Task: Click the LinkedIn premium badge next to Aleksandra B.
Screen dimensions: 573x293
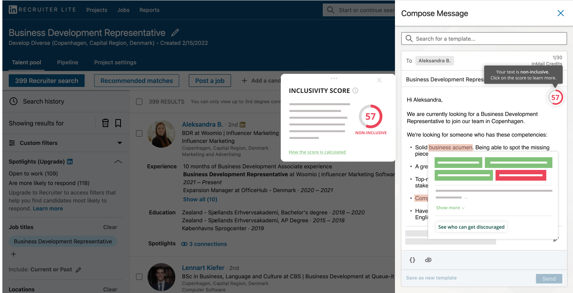Action: pos(243,125)
